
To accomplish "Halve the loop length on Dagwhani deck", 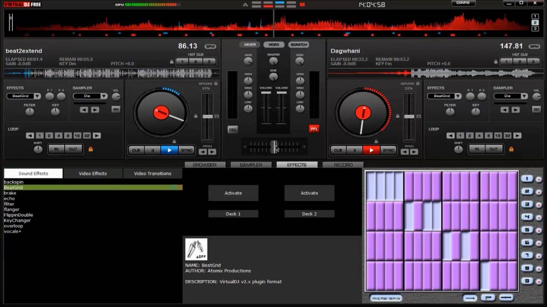I will (x=450, y=136).
